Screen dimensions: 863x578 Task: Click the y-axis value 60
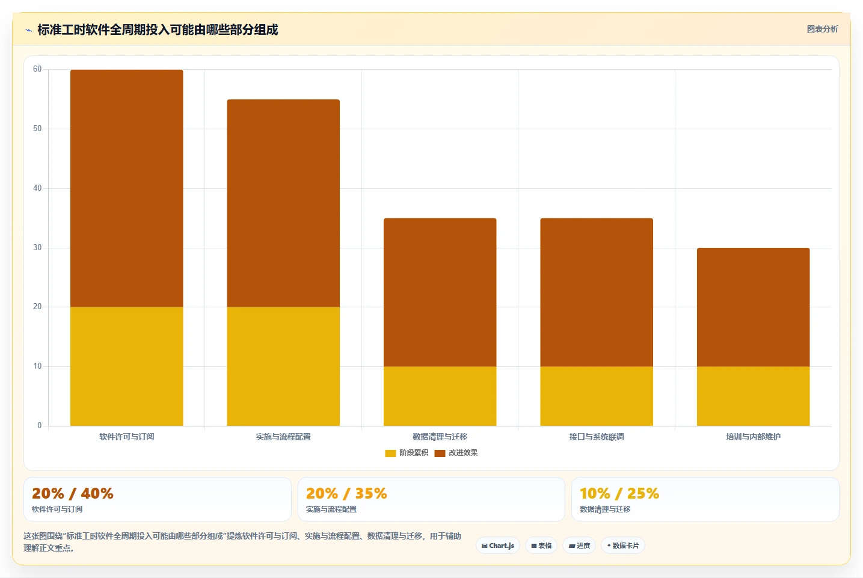37,69
